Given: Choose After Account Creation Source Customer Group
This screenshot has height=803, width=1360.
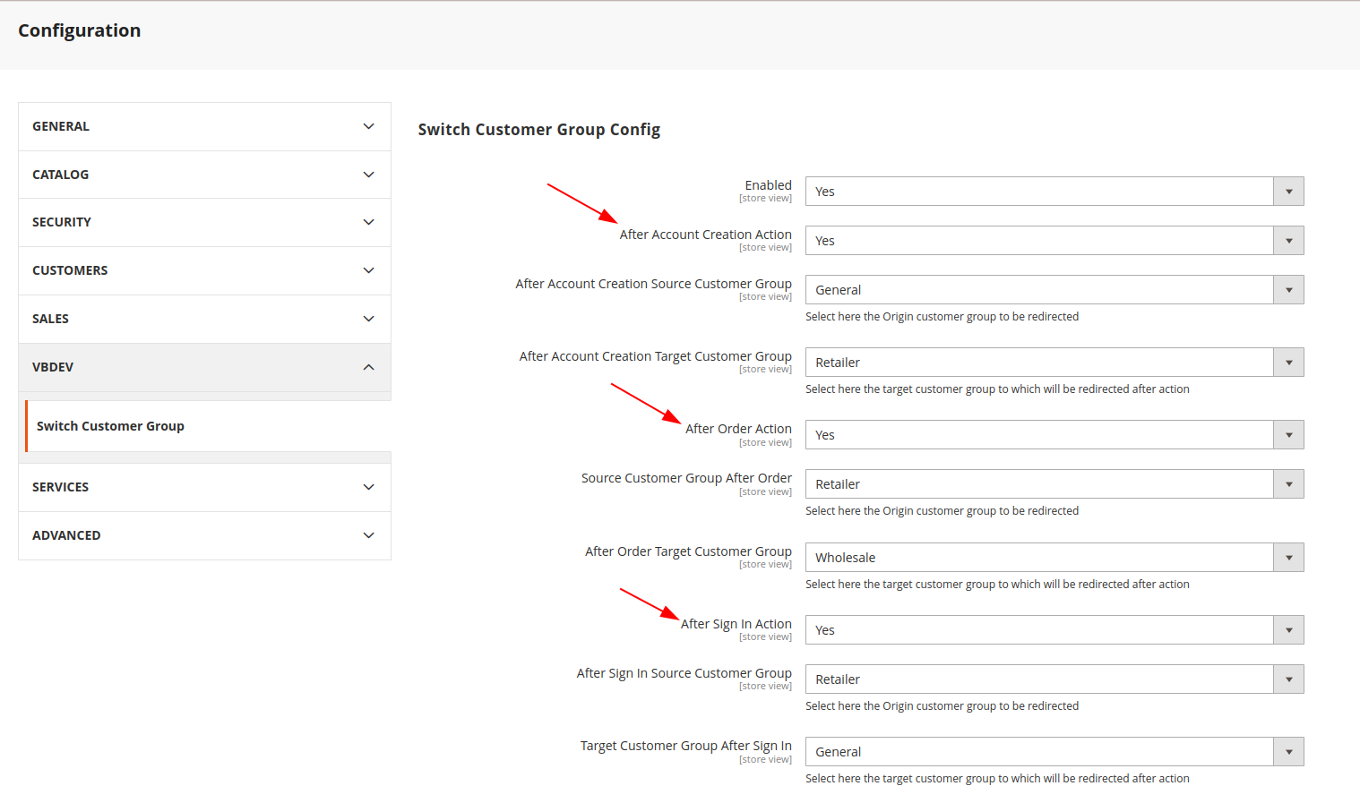Looking at the screenshot, I should pos(1054,290).
